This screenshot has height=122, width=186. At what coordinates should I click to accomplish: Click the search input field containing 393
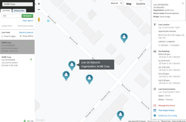pyautogui.click(x=11, y=16)
